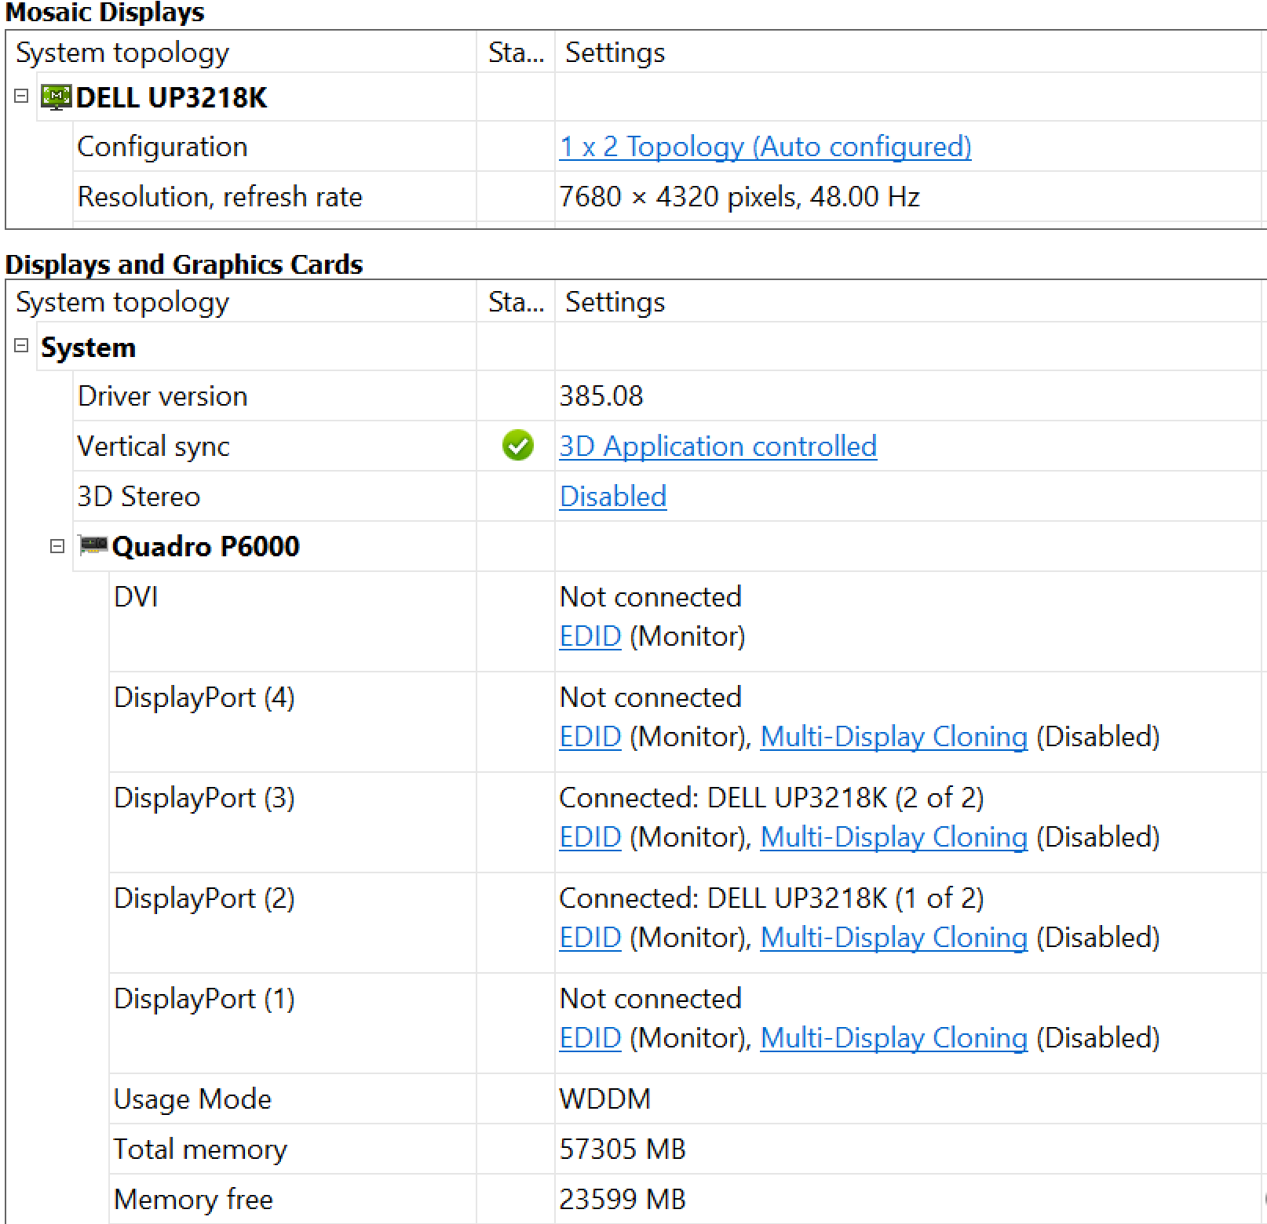This screenshot has height=1224, width=1267.
Task: Open Multi-Display Cloning for DisplayPort (1)
Action: 893,1038
